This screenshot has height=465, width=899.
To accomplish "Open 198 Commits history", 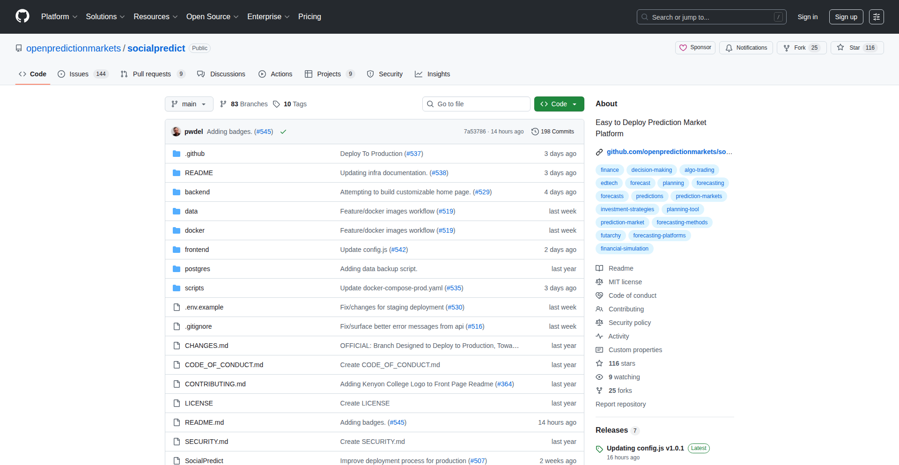I will click(553, 132).
